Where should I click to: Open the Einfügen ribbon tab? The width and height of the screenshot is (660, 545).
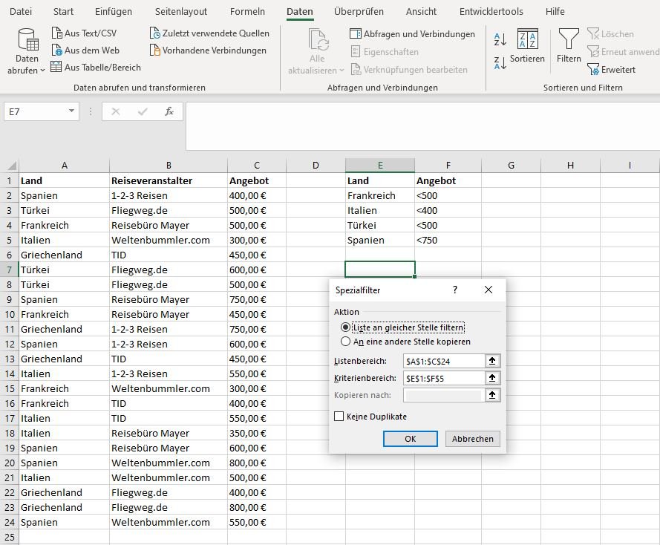tap(114, 12)
